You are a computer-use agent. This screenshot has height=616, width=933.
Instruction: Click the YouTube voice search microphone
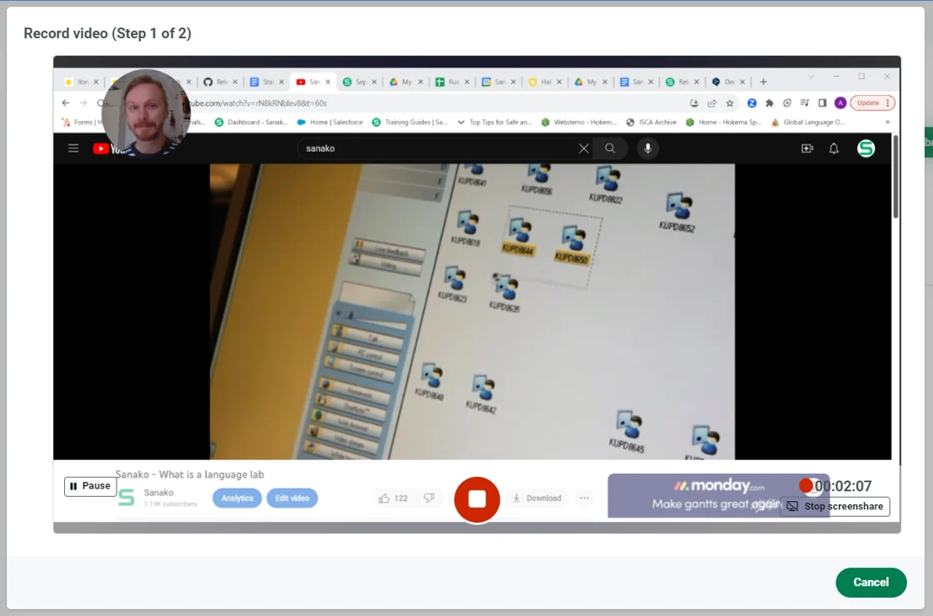[646, 148]
